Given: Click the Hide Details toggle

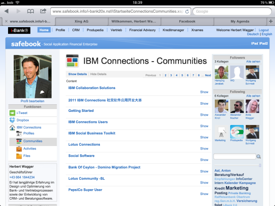Looking at the screenshot, I should 98,74.
